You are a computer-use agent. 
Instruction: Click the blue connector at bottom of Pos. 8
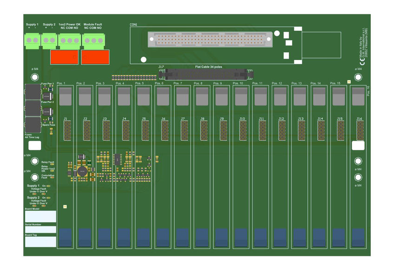tap(202, 238)
